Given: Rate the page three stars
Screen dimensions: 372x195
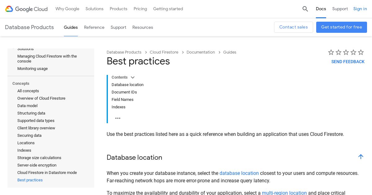Looking at the screenshot, I should coord(346,52).
